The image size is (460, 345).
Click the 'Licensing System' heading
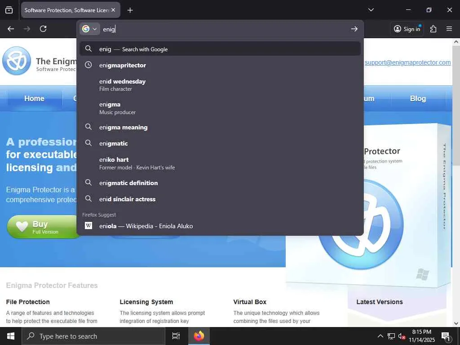pyautogui.click(x=146, y=302)
